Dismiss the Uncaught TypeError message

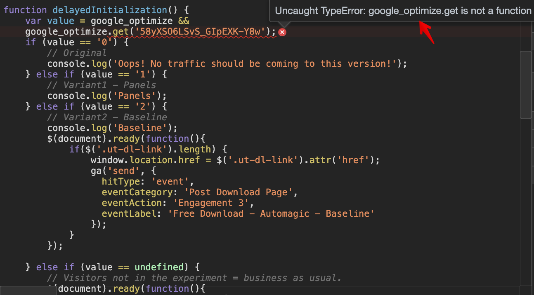click(x=282, y=31)
